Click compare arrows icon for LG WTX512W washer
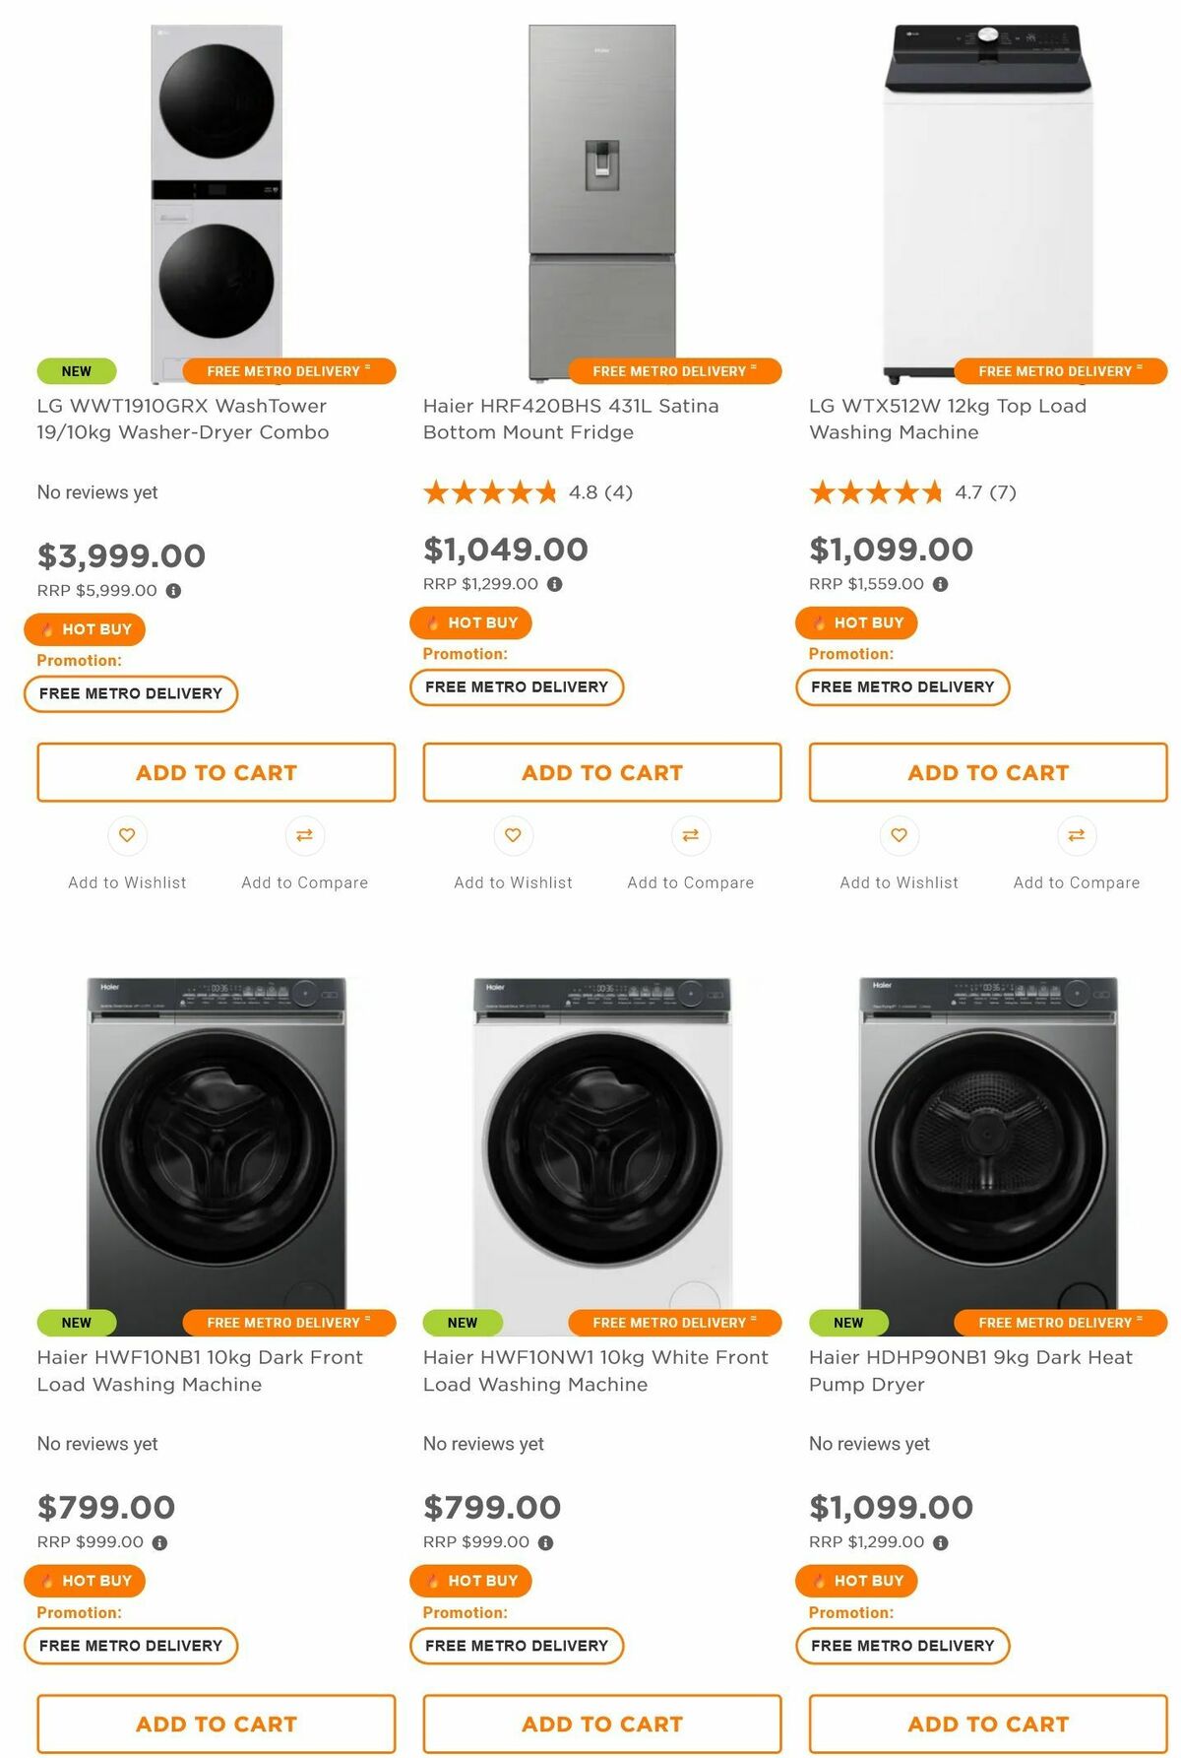This screenshot has height=1758, width=1181. tap(1076, 835)
